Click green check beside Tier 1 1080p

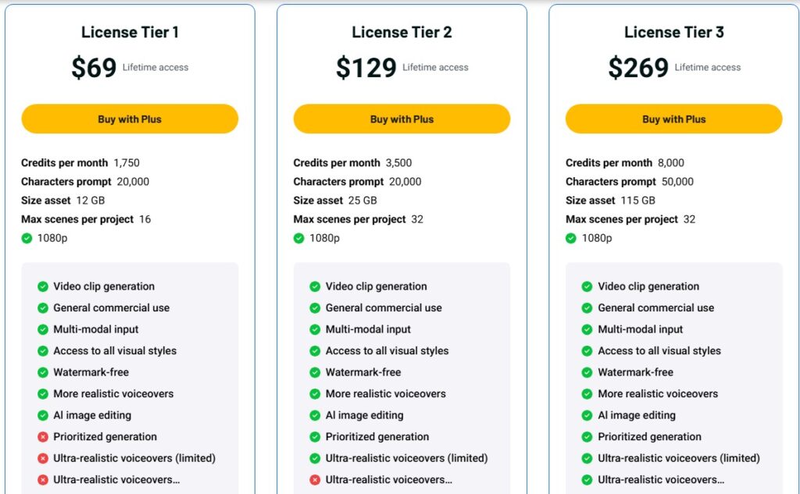click(27, 238)
